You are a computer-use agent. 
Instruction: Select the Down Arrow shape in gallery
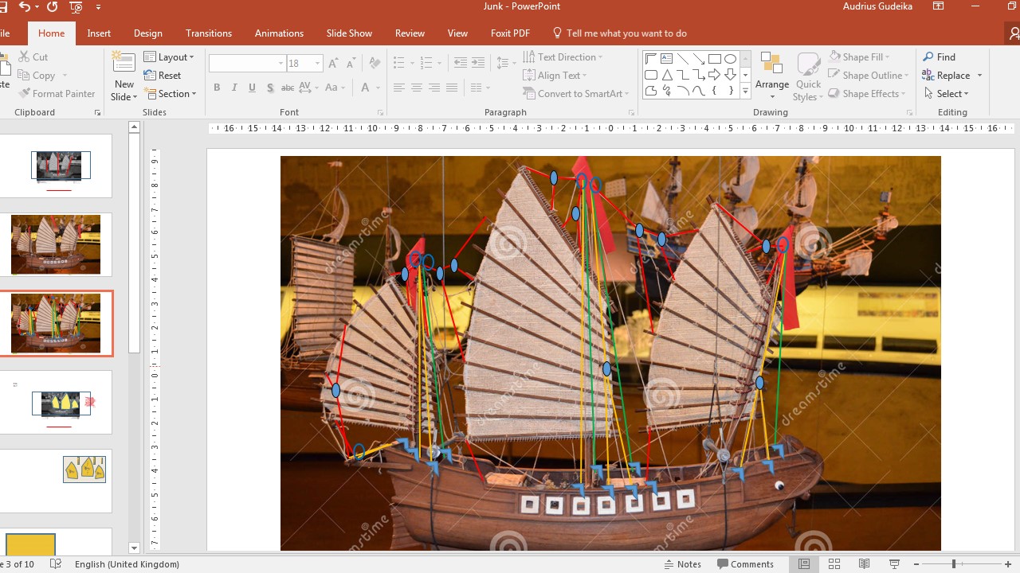pyautogui.click(x=730, y=75)
